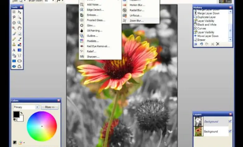This screenshot has height=147, width=243.
Task: Choose Emboss effect
Action: 100,15
